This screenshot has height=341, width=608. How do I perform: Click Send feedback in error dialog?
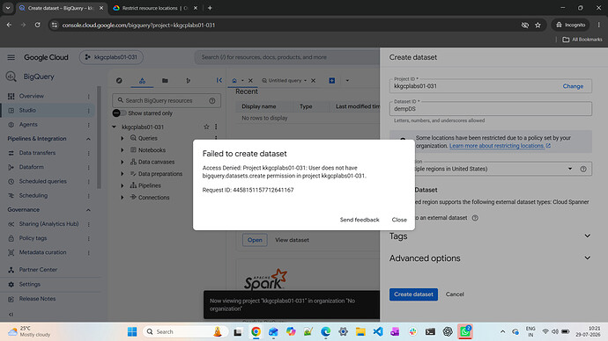360,220
